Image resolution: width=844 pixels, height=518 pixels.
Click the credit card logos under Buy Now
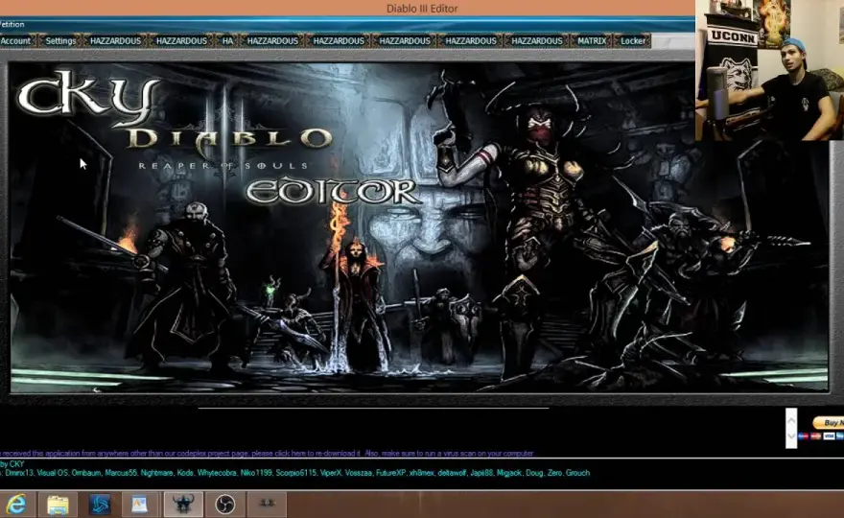pos(821,436)
